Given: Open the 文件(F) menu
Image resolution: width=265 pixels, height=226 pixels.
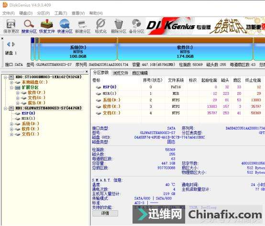Looking at the screenshot, I should [x=9, y=13].
